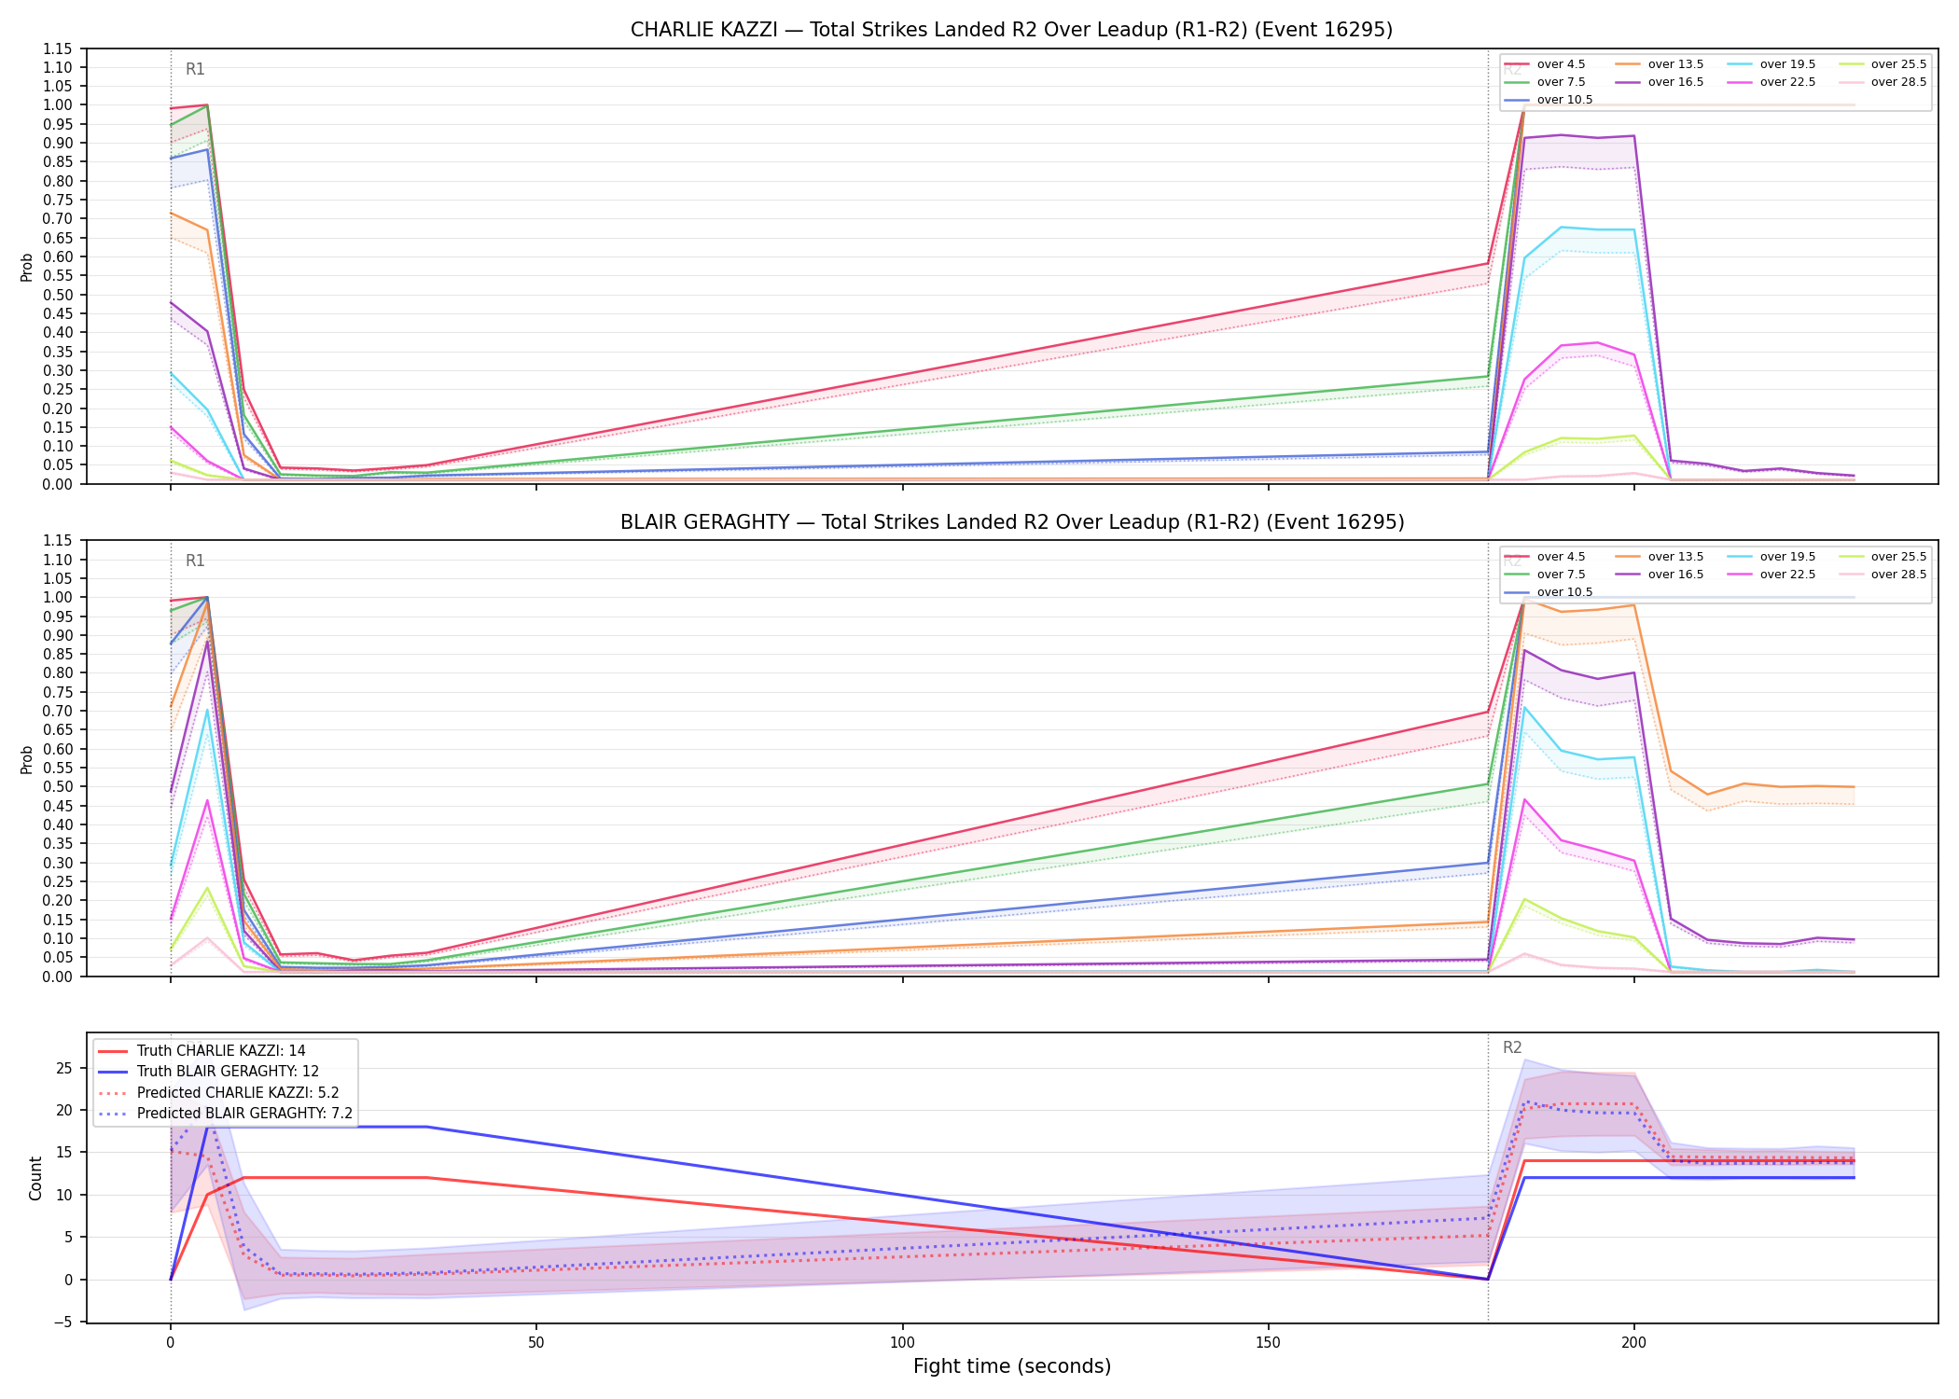Click x-axis tick label 200
Image resolution: width=1959 pixels, height=1399 pixels.
1633,1343
